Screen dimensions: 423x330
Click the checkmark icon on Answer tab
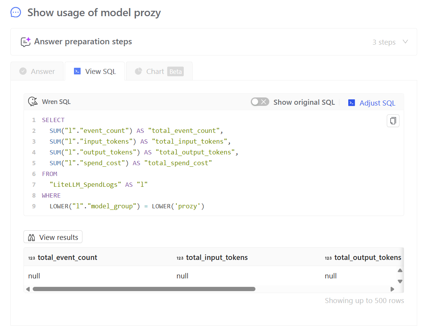tap(23, 71)
